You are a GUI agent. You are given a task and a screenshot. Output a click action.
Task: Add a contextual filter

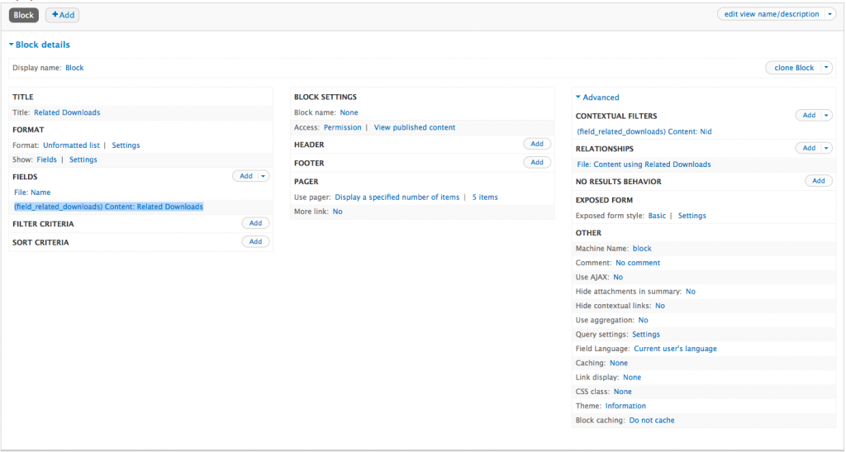809,116
